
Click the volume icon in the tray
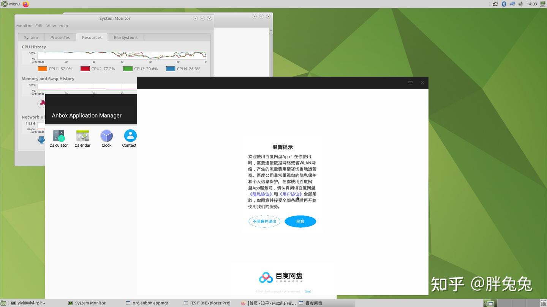(520, 4)
